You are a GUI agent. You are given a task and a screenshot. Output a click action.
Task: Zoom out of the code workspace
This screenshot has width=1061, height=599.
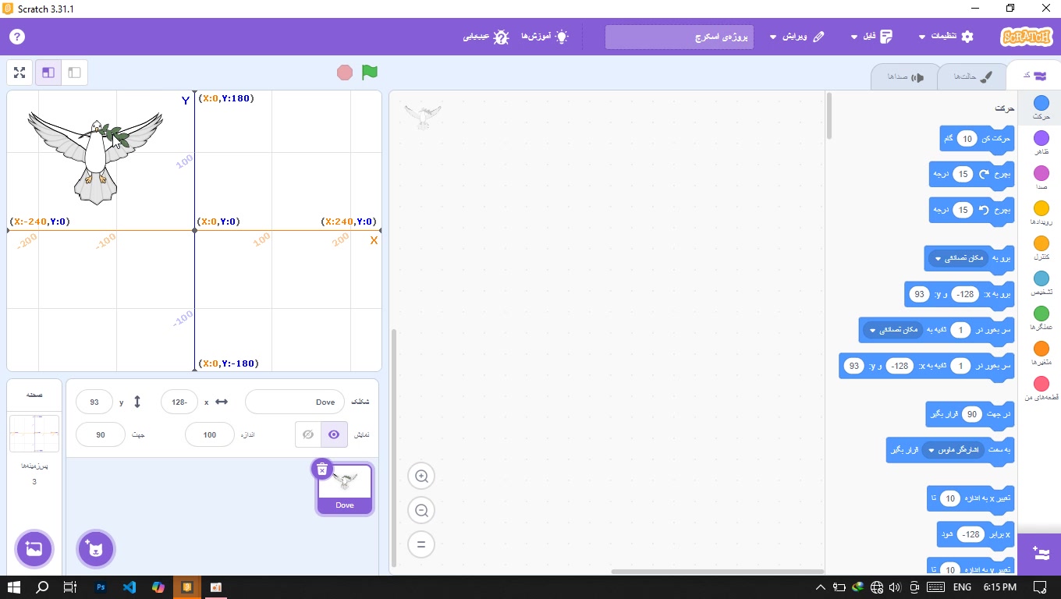(421, 510)
